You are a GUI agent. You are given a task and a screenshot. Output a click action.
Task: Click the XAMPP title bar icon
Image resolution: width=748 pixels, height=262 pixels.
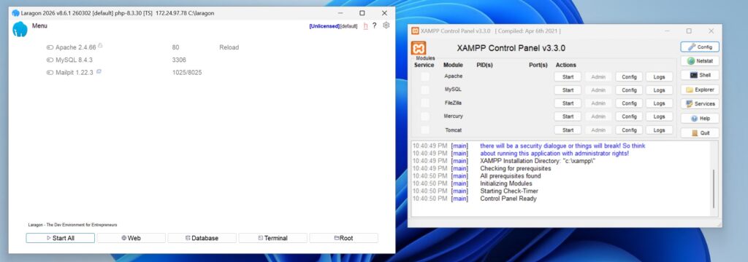pos(415,31)
